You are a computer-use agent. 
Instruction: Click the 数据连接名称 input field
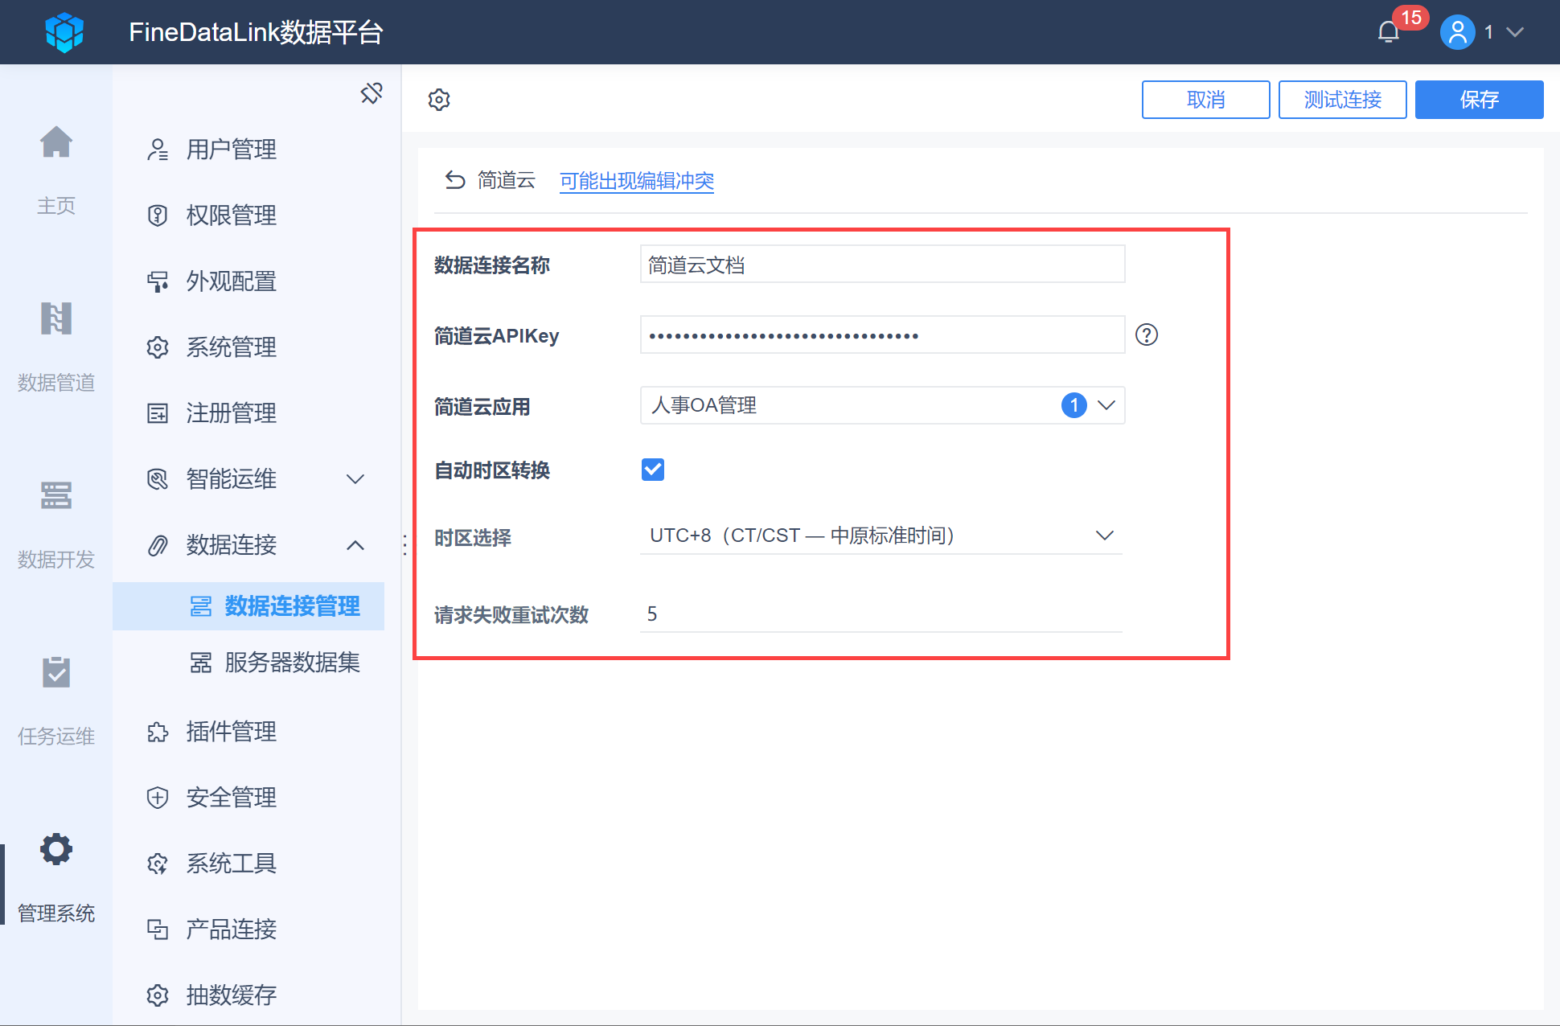click(x=882, y=265)
